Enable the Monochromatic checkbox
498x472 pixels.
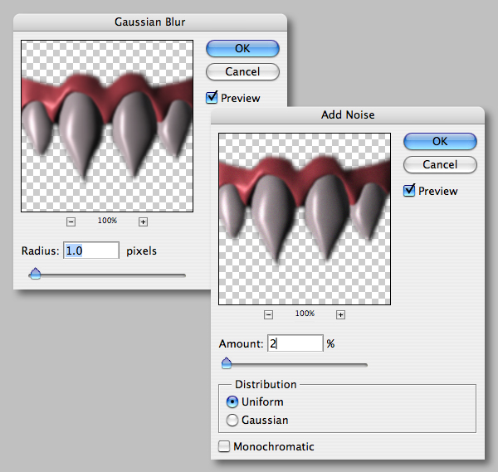tap(224, 446)
